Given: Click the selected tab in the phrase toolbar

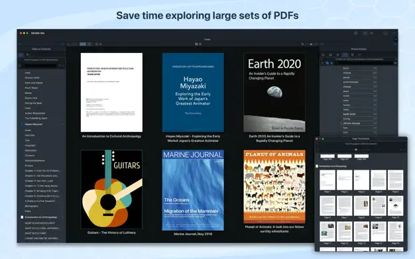Looking at the screenshot, I should point(345,55).
